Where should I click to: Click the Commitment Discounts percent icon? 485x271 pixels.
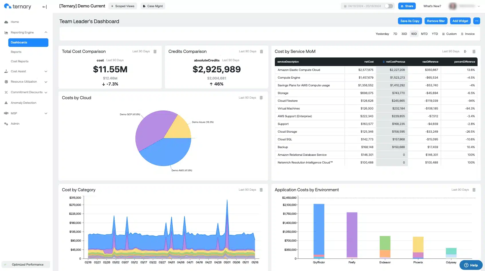pyautogui.click(x=6, y=92)
